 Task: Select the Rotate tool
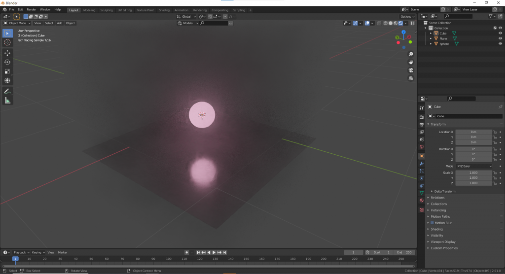click(x=7, y=62)
